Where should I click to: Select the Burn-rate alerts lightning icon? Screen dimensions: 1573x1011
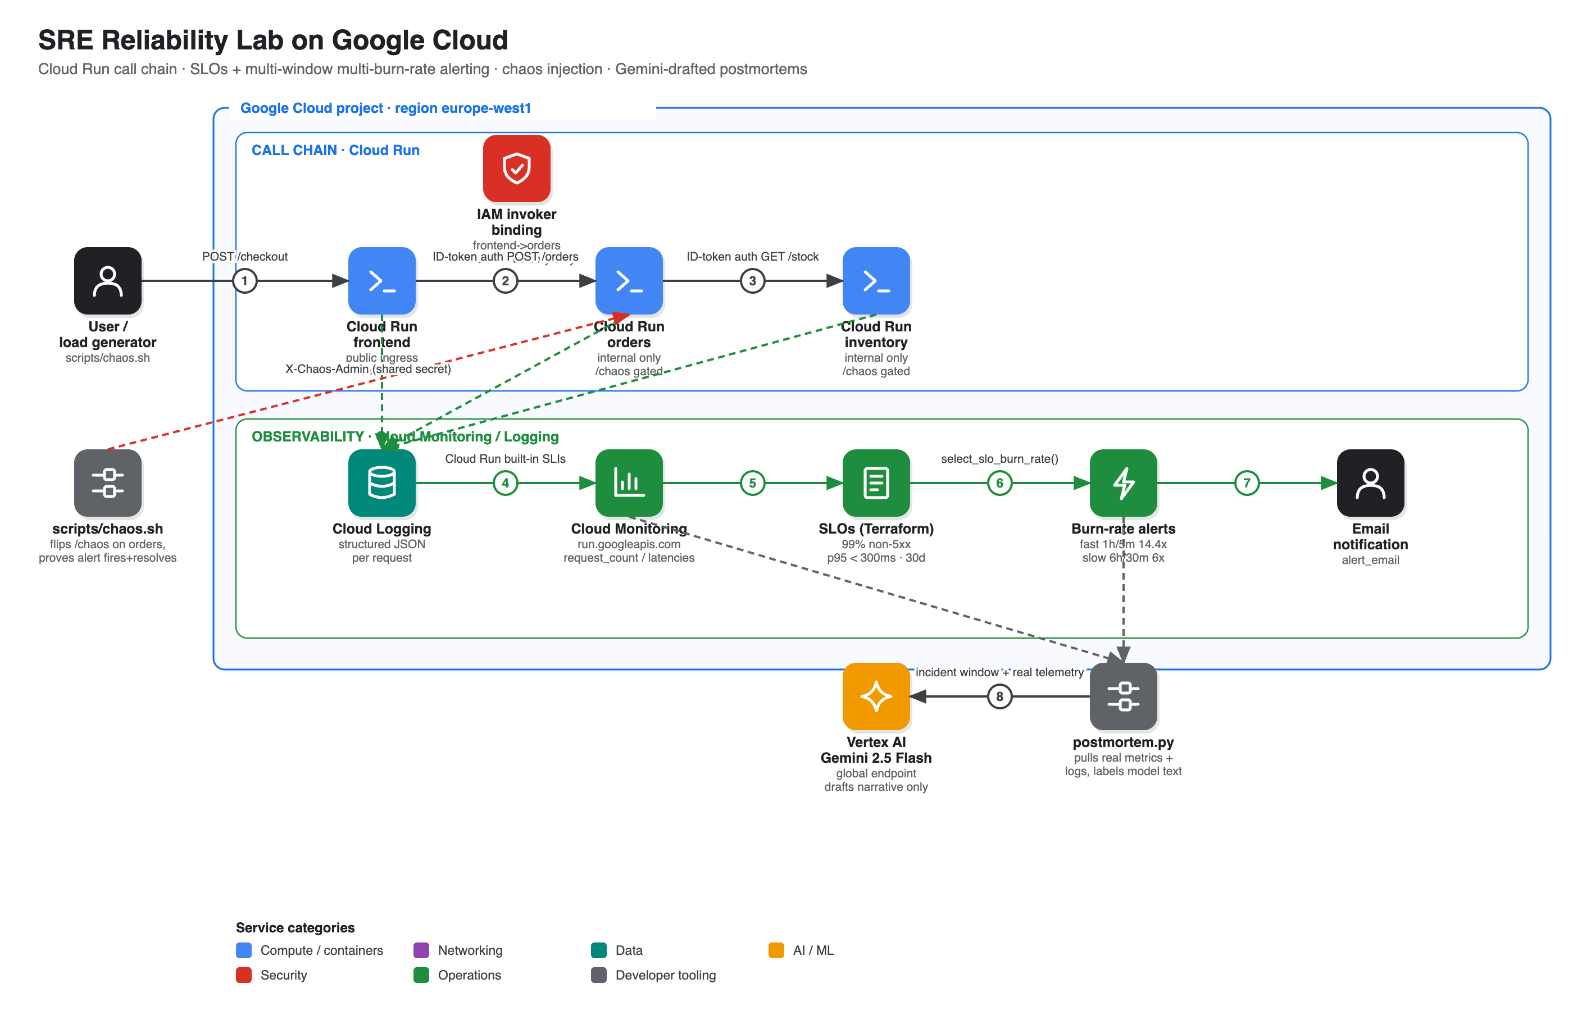(1123, 482)
